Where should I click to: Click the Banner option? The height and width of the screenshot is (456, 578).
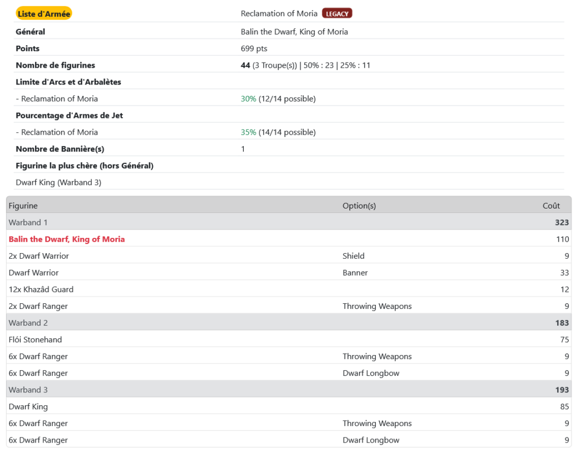(355, 273)
